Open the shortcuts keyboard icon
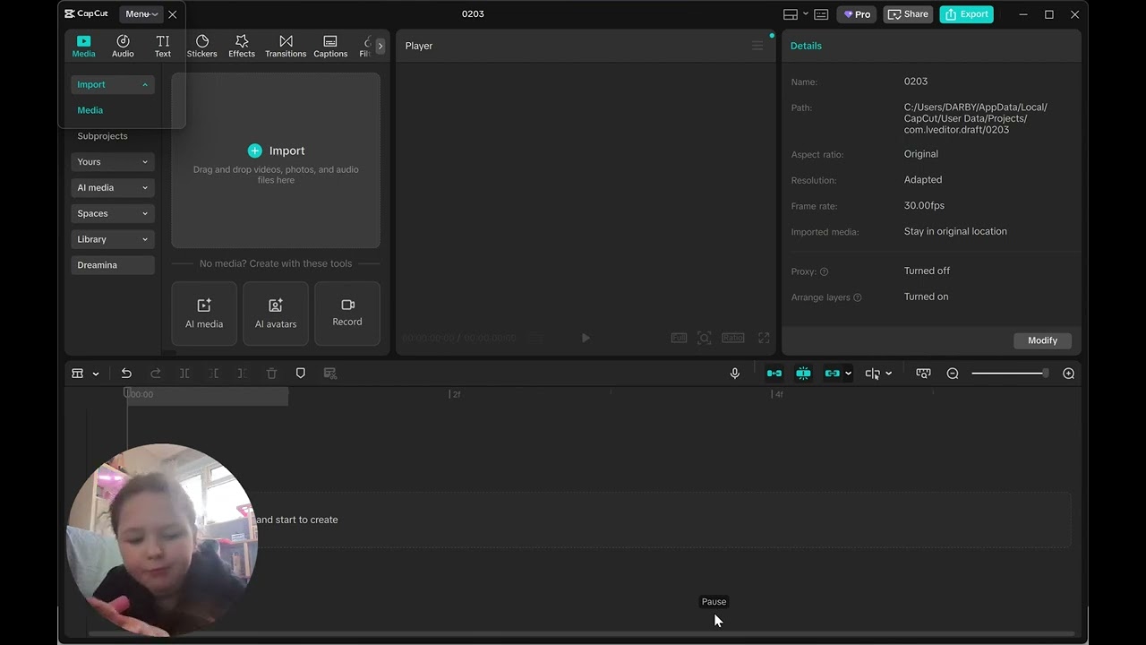The height and width of the screenshot is (645, 1146). point(821,14)
